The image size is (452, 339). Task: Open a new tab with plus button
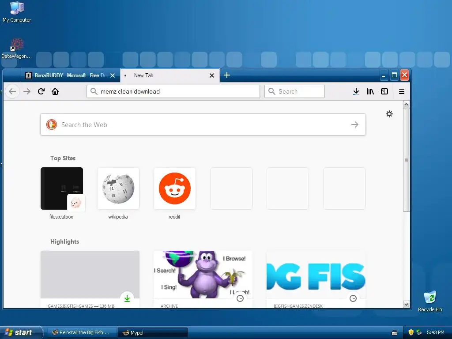227,75
